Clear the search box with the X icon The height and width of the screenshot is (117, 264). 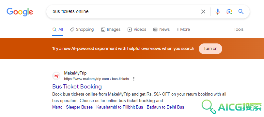(203, 12)
